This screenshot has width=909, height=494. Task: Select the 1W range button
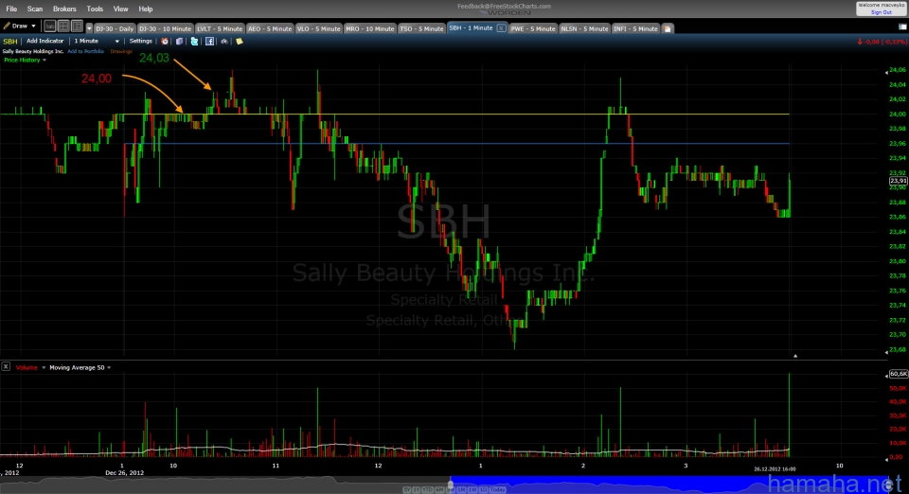click(x=472, y=490)
